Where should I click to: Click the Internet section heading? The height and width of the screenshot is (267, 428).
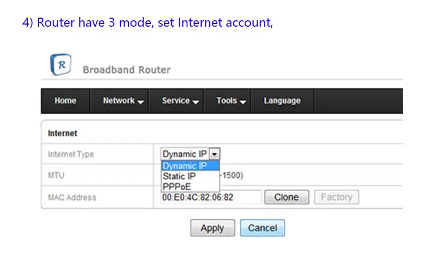tap(63, 133)
